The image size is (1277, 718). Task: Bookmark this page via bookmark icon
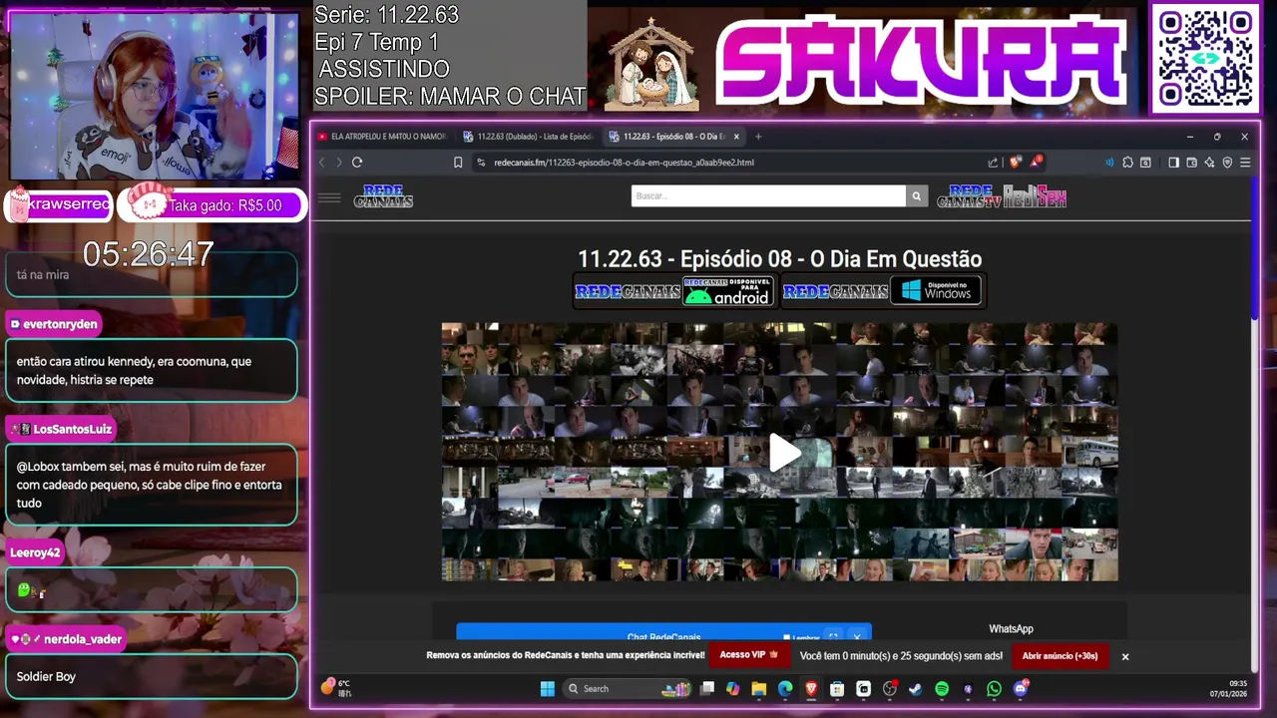tap(458, 163)
